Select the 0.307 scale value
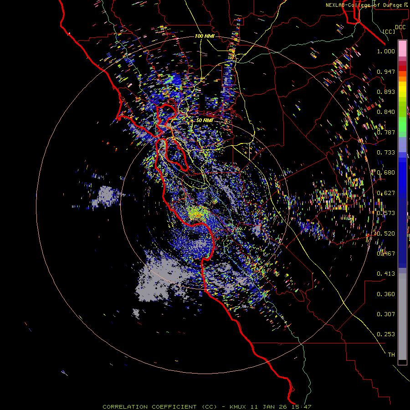The width and height of the screenshot is (410, 410). (386, 314)
